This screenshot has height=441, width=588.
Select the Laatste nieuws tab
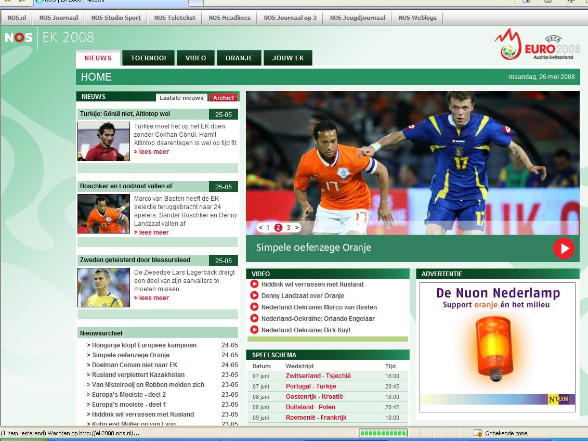[181, 97]
